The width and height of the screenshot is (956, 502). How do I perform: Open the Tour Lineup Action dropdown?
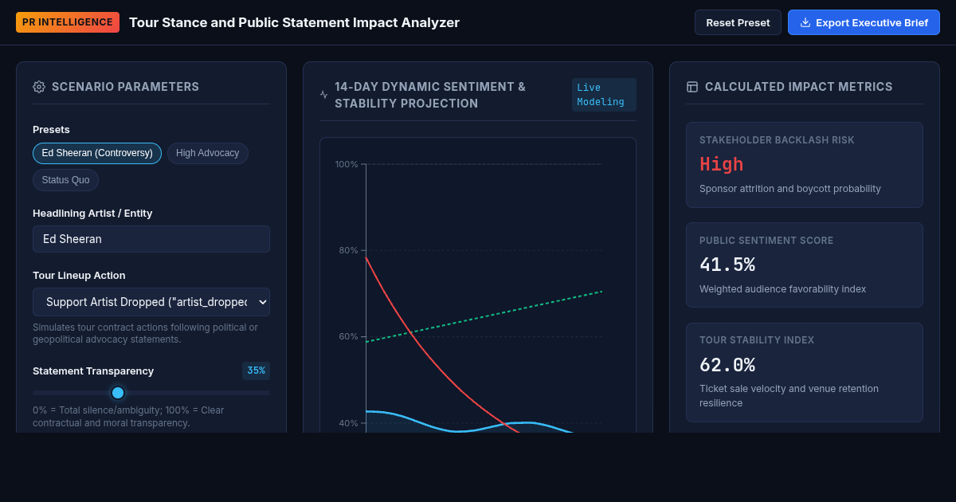click(151, 302)
